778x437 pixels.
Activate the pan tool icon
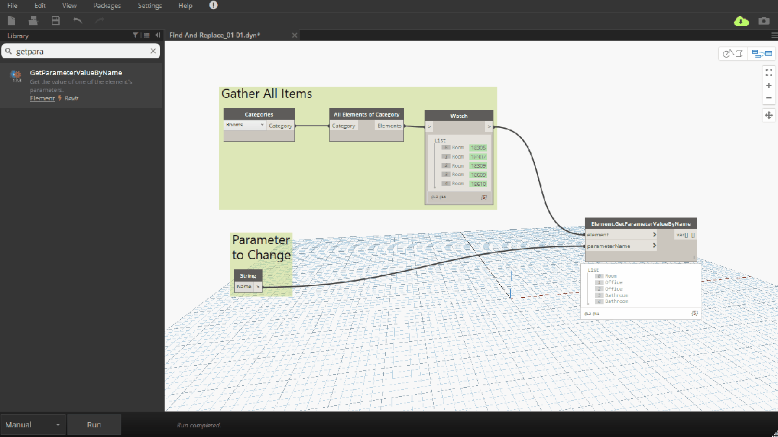click(x=768, y=115)
